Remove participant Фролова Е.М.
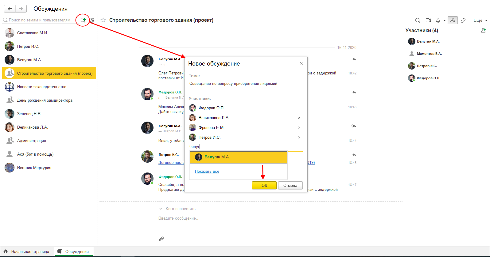Viewport: 490px width, 257px height. click(x=299, y=128)
